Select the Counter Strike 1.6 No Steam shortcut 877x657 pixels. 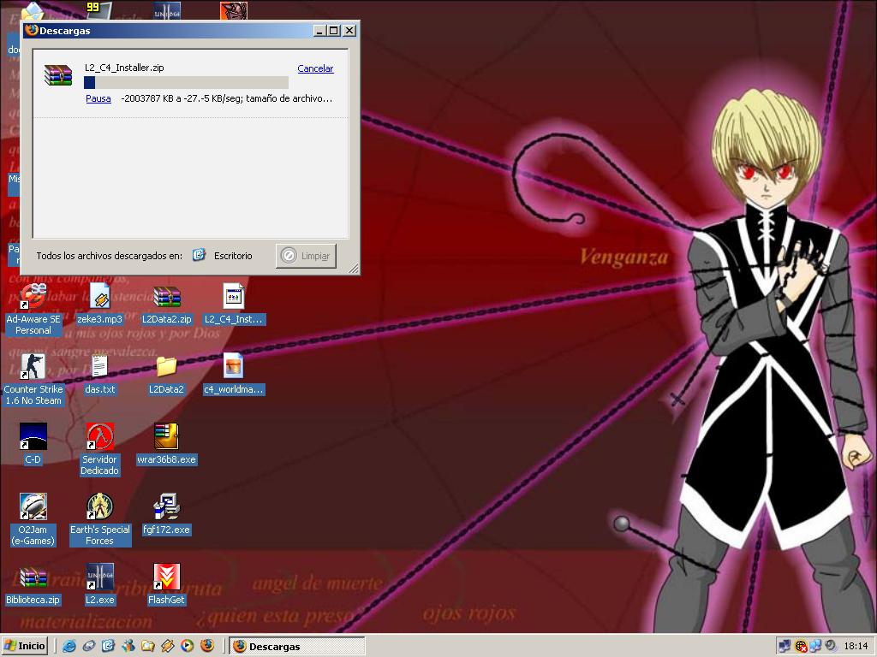(x=33, y=379)
